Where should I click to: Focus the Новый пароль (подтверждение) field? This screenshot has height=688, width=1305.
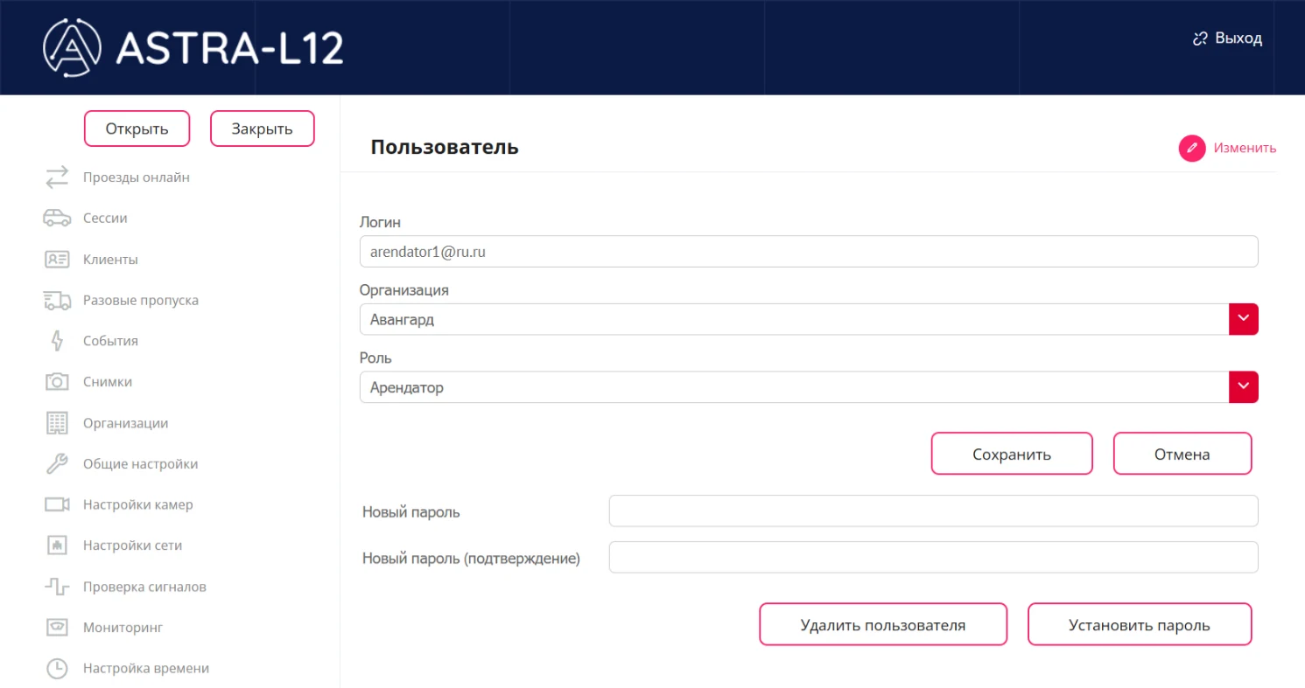(x=933, y=557)
